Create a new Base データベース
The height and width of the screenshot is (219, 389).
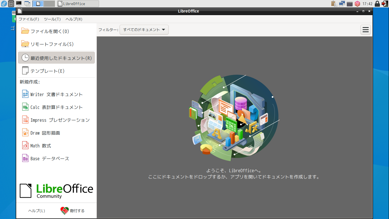pos(56,159)
